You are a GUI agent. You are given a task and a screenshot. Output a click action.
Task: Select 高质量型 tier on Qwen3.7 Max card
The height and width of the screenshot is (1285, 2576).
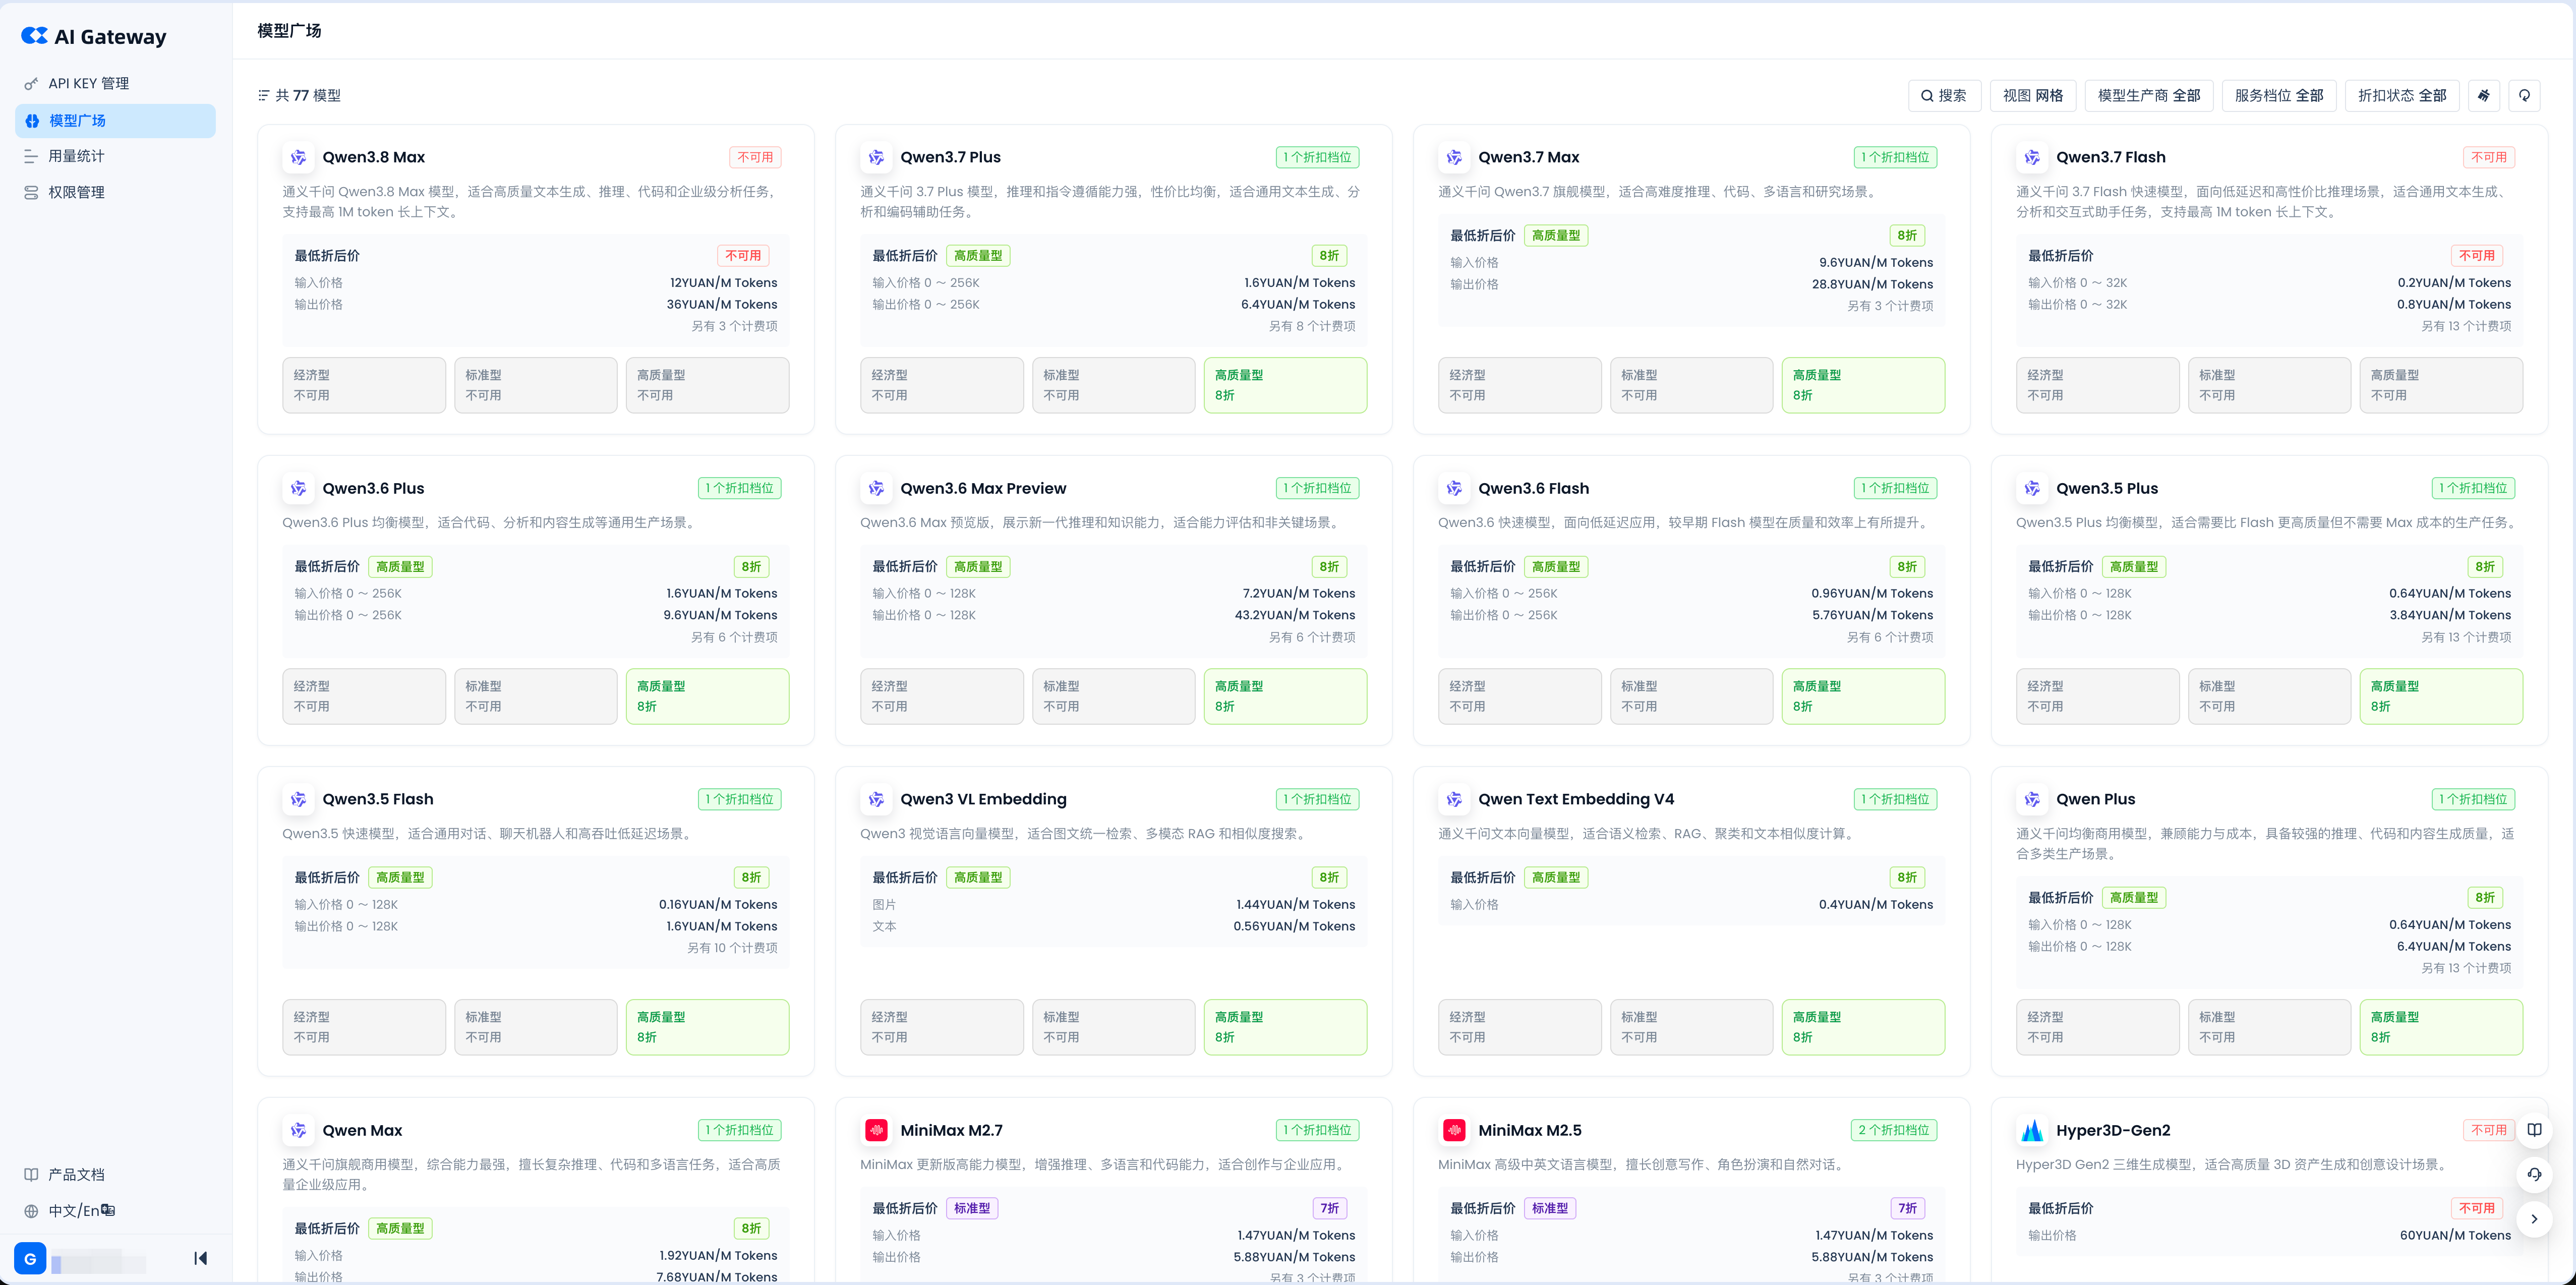1863,385
